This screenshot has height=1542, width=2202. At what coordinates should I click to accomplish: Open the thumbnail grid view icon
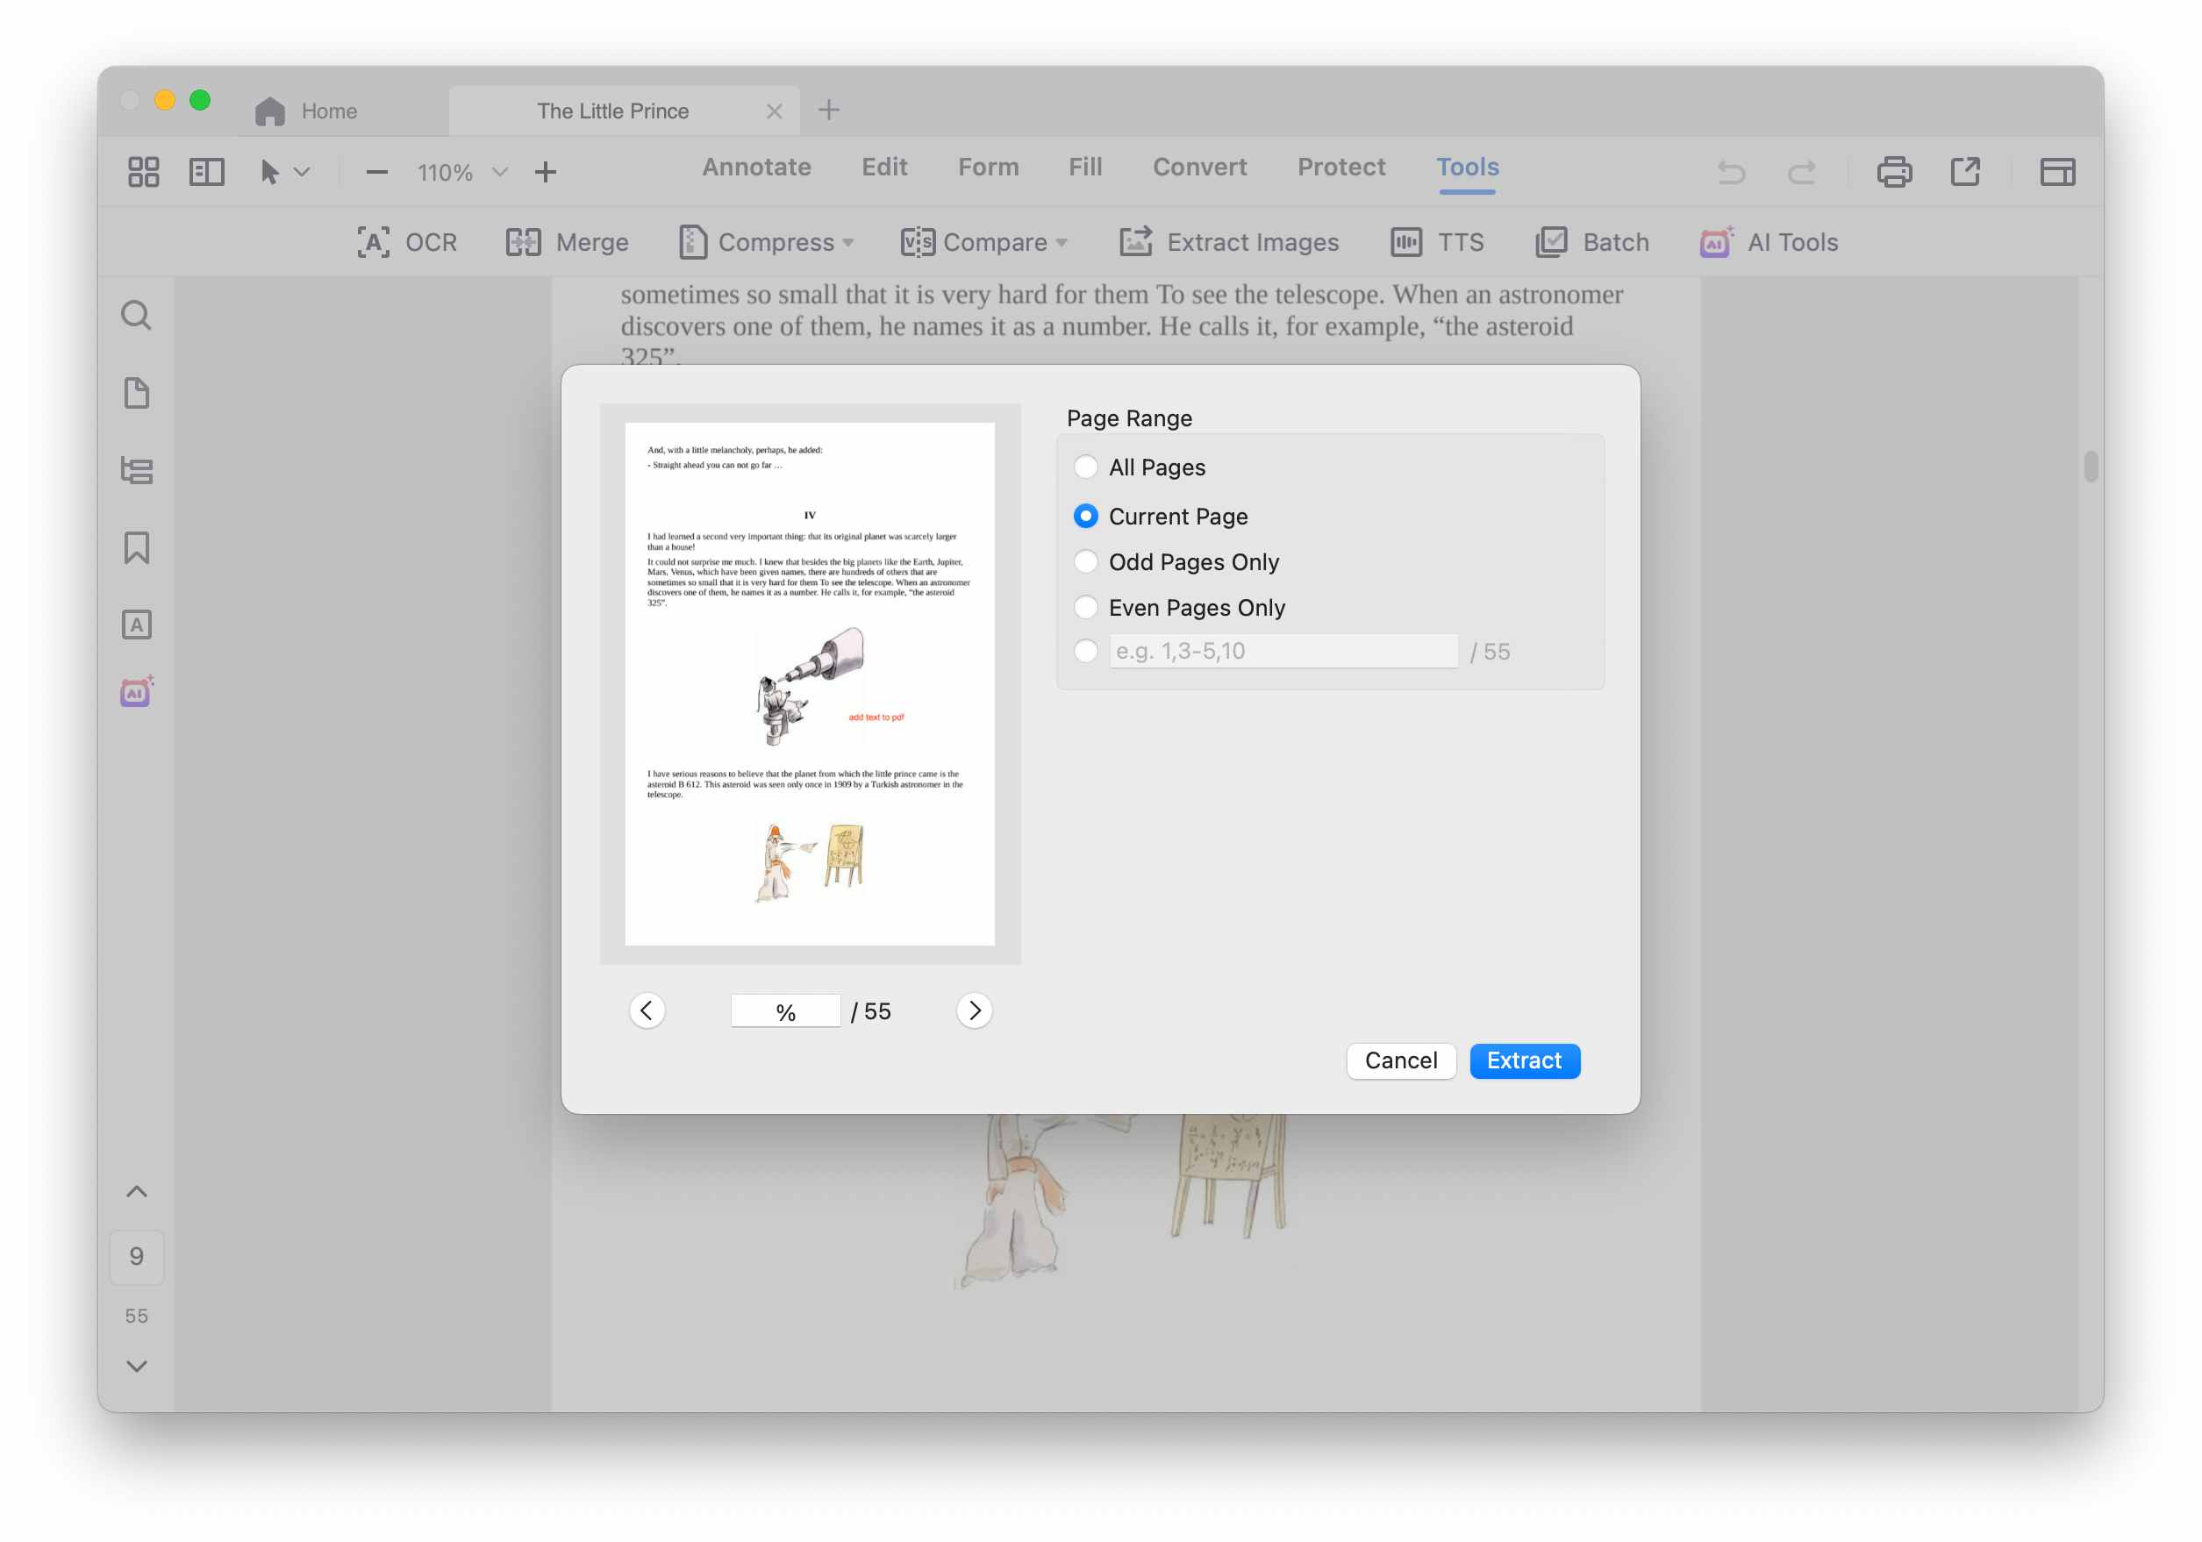click(x=144, y=173)
